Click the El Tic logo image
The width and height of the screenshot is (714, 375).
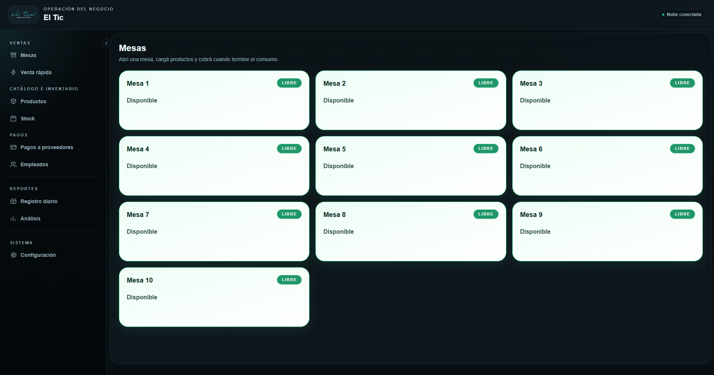pyautogui.click(x=23, y=15)
